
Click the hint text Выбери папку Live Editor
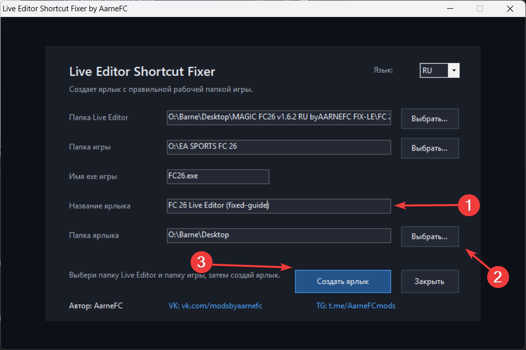[x=175, y=275]
